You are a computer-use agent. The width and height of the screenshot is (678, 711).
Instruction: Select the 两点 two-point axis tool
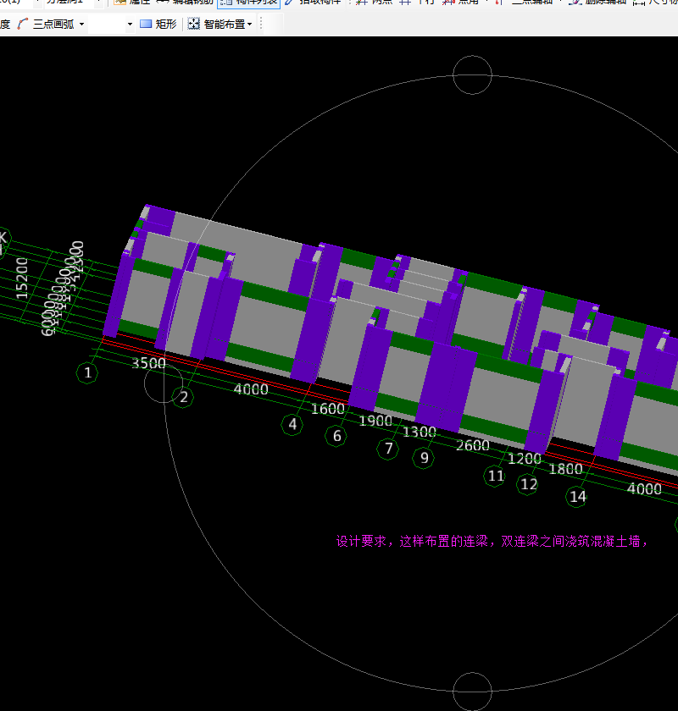click(x=375, y=2)
